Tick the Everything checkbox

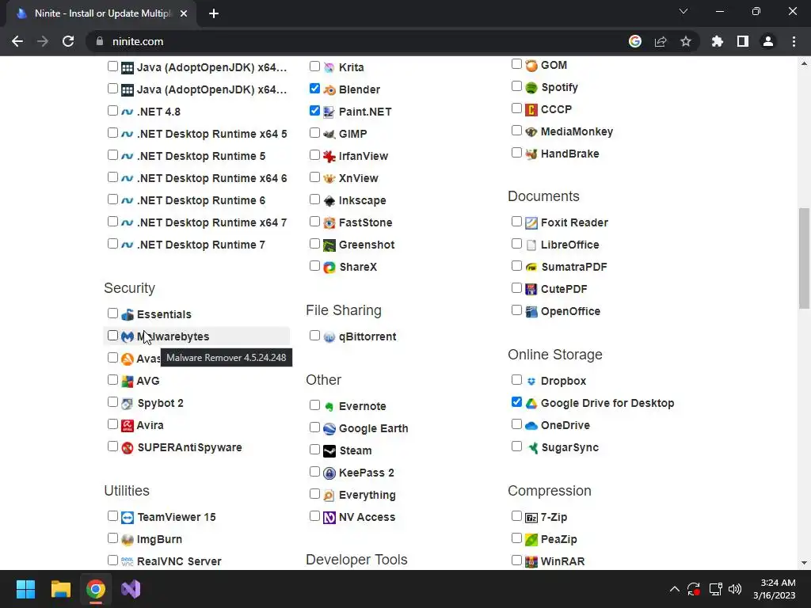pos(314,494)
